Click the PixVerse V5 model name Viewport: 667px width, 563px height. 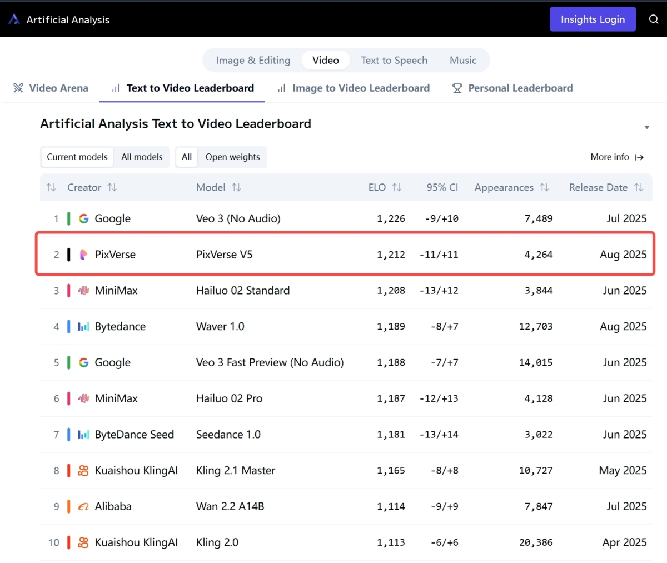click(x=225, y=255)
